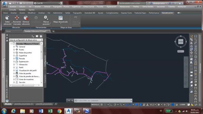Image resolution: width=203 pixels, height=114 pixels.
Task: Expand the Parcela tree node
Action: pos(14,59)
